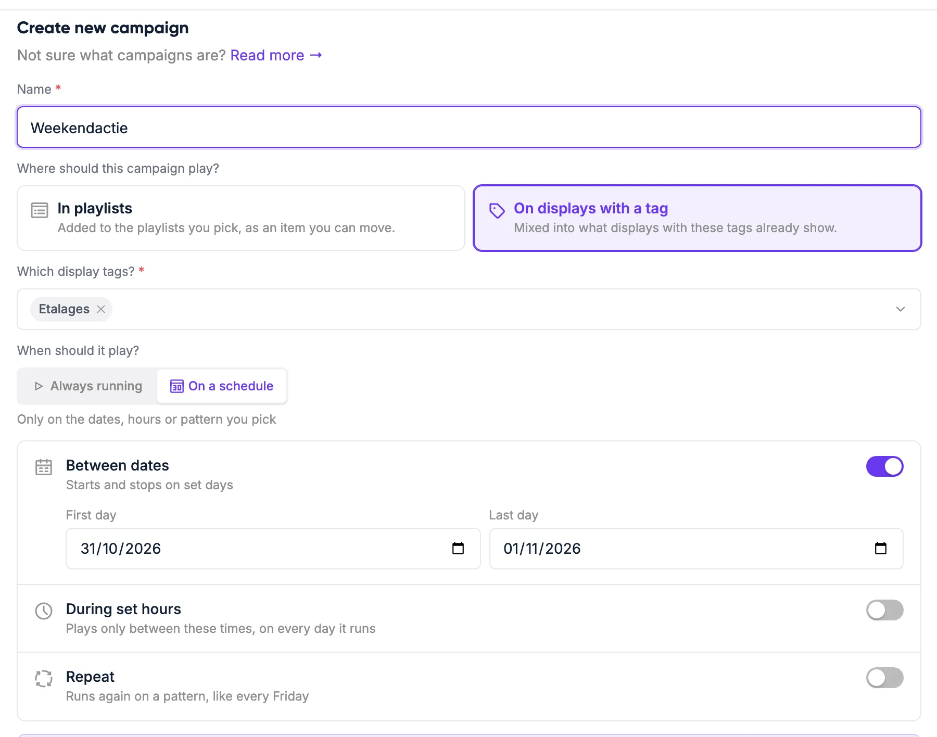The height and width of the screenshot is (737, 937).
Task: Open the Read more link
Action: tap(276, 55)
